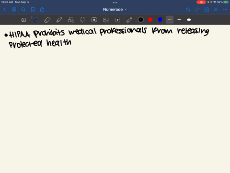The image size is (230, 173).
Task: Tap the handwritten word health
Action: [59, 43]
